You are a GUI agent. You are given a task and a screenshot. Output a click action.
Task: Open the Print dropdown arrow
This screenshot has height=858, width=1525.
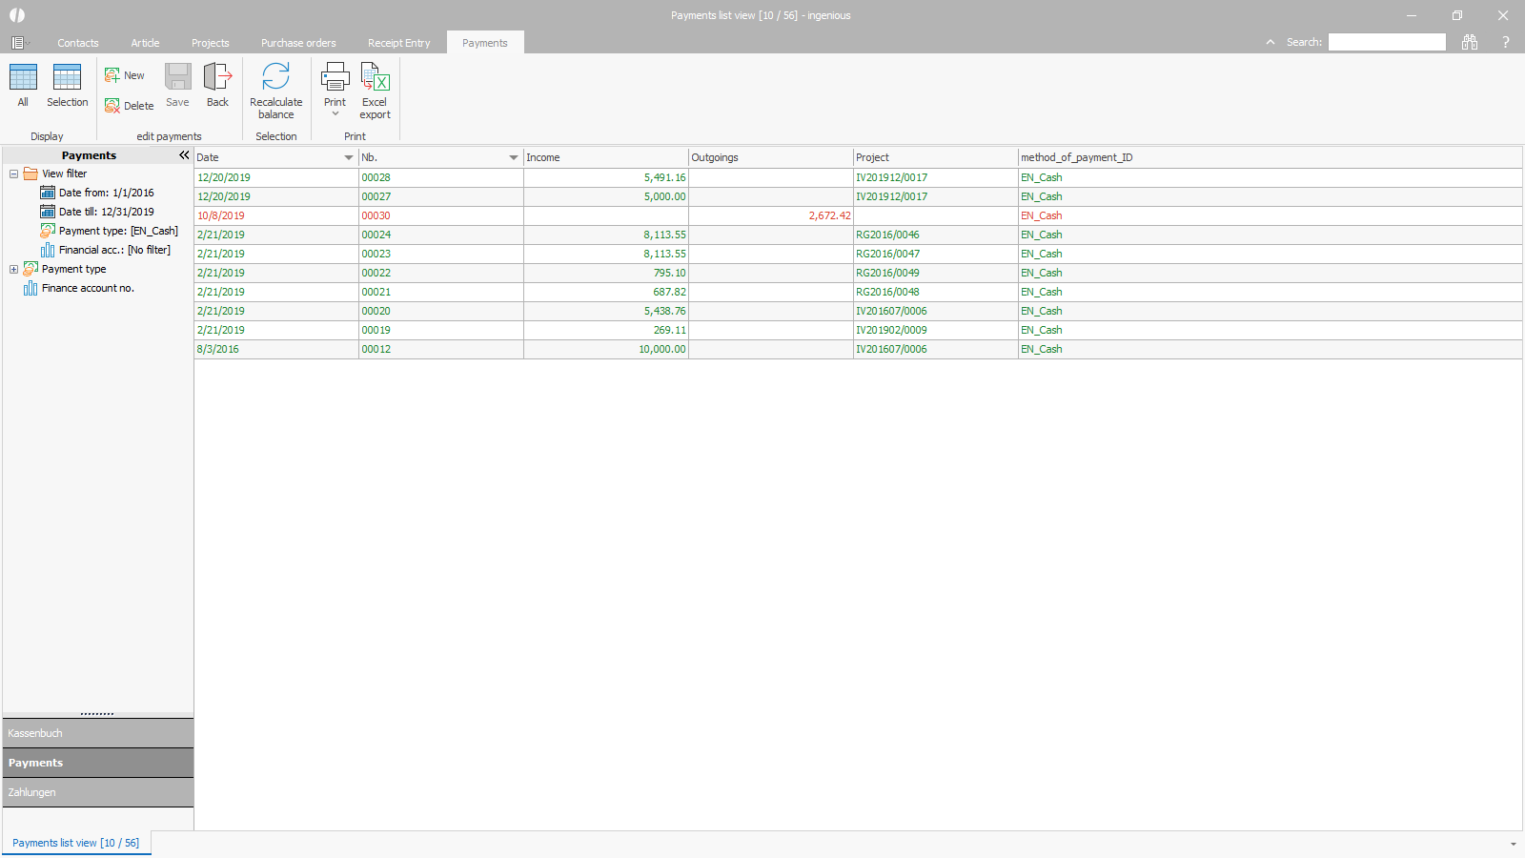tap(335, 114)
